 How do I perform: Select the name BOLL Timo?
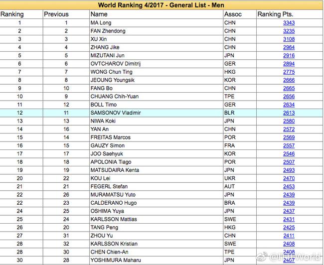(104, 105)
